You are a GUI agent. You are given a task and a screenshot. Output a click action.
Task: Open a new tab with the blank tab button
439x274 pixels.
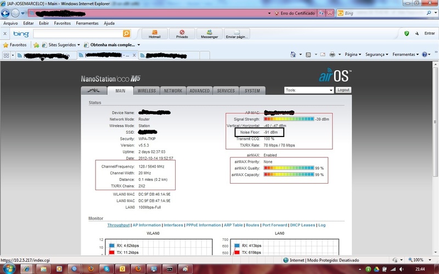tap(205, 55)
